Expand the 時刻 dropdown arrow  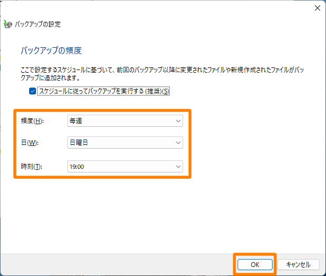(178, 167)
